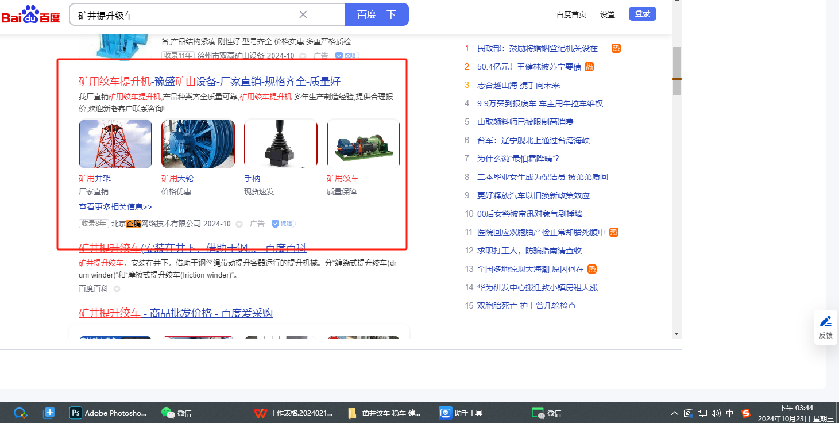Open the 手柄 joystick thumbnail

(x=281, y=144)
